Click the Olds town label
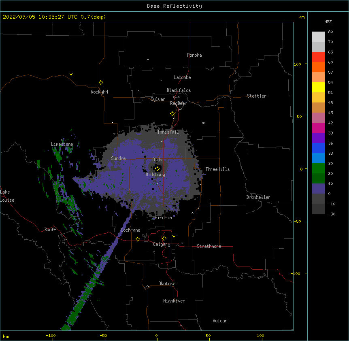This screenshot has width=349, height=341. coord(157,160)
